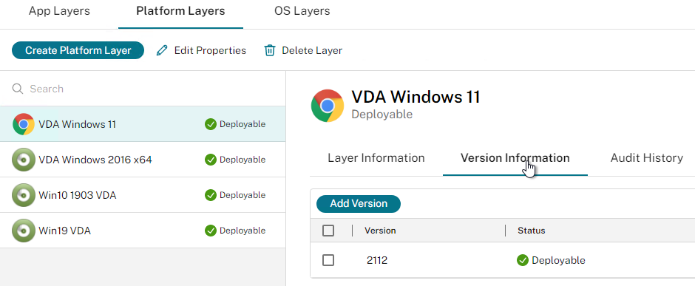Click Chrome icon of VDA Windows 11 row
Viewport: 695px width, 286px height.
click(x=24, y=124)
